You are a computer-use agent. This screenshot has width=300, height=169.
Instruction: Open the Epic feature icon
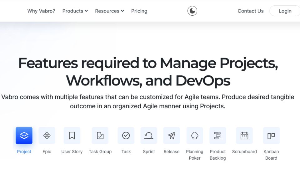(47, 136)
